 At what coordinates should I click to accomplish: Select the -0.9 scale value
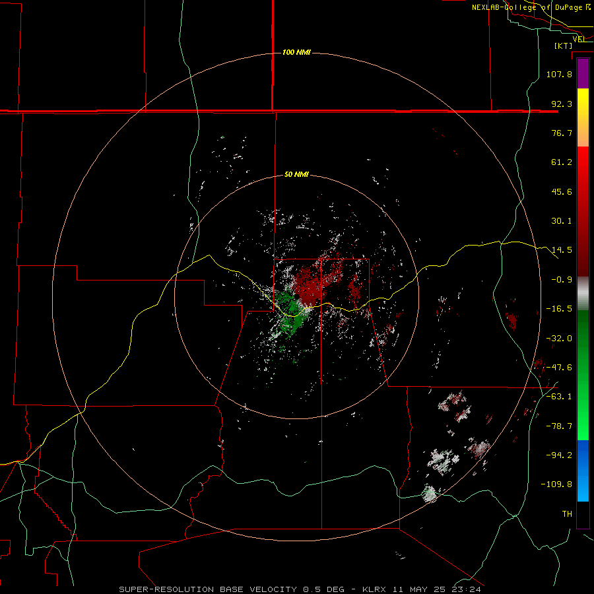[x=562, y=280]
